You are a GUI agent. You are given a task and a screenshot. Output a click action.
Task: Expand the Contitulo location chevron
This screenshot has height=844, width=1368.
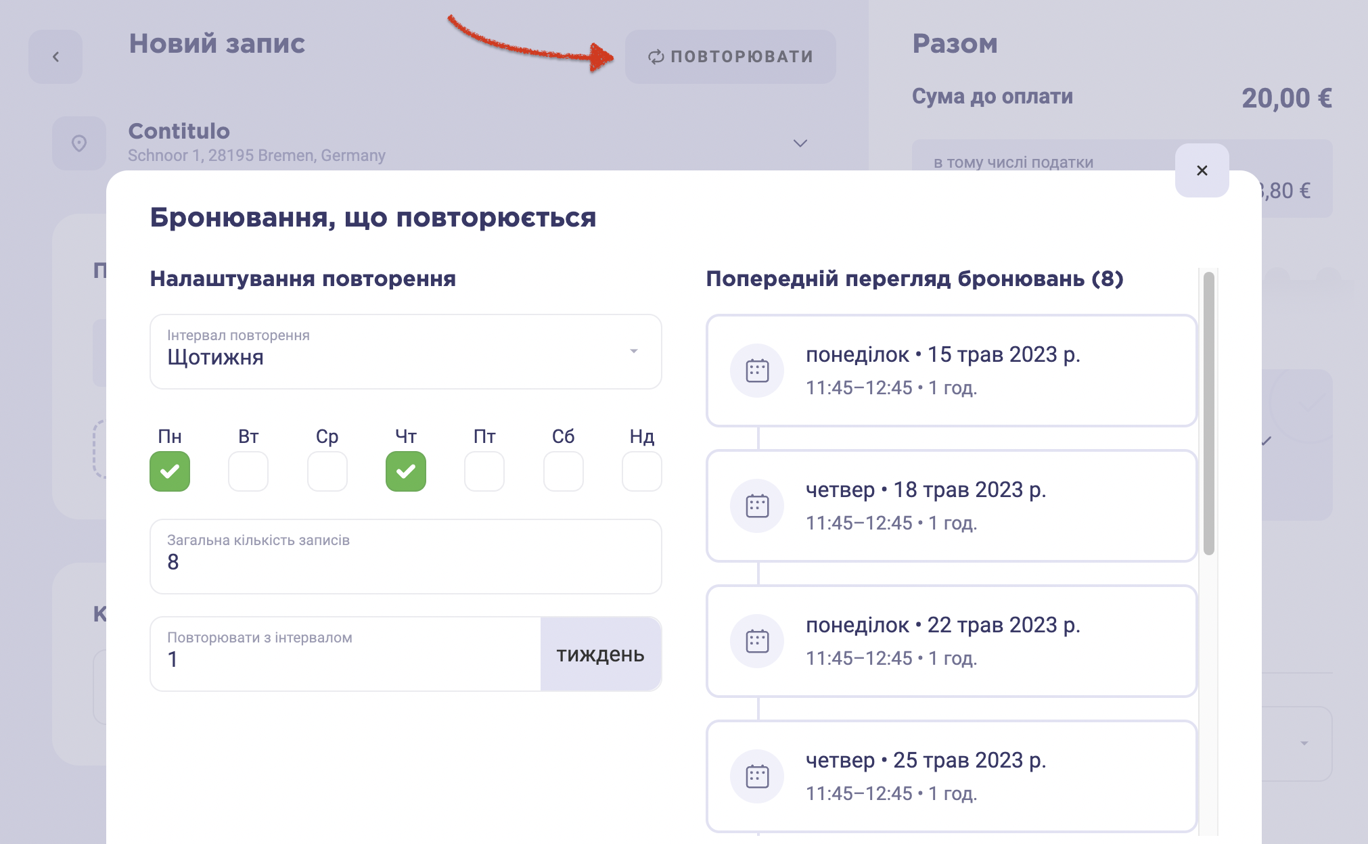click(x=800, y=143)
